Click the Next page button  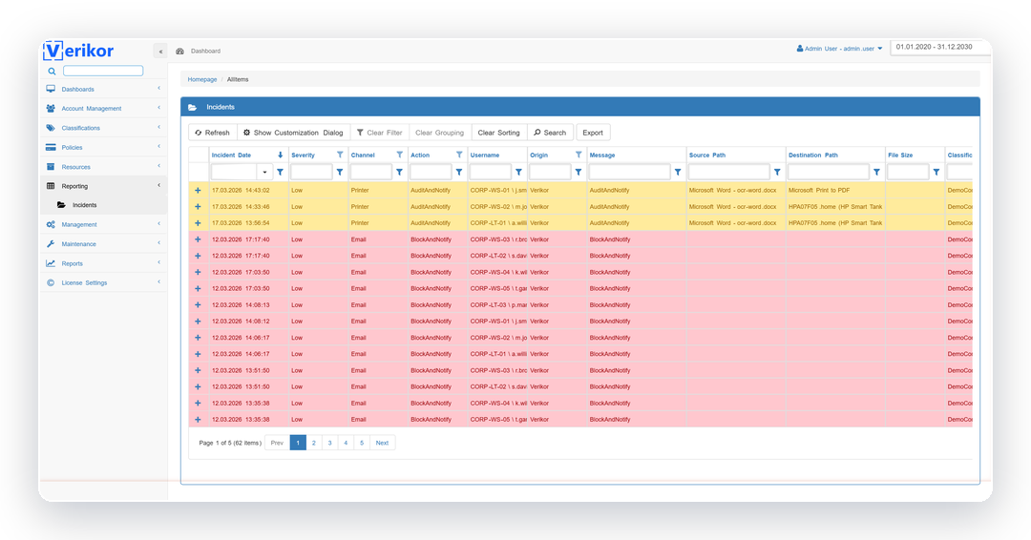tap(382, 443)
